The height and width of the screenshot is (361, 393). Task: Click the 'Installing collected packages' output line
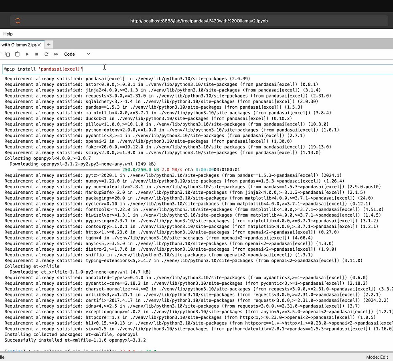(x=71, y=334)
